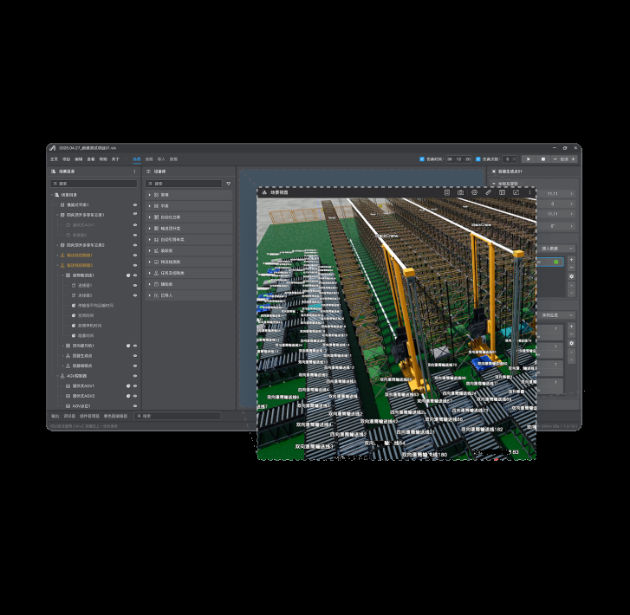Open the 输出 bottom panel tab
Viewport: 630px width, 615px height.
tap(55, 416)
